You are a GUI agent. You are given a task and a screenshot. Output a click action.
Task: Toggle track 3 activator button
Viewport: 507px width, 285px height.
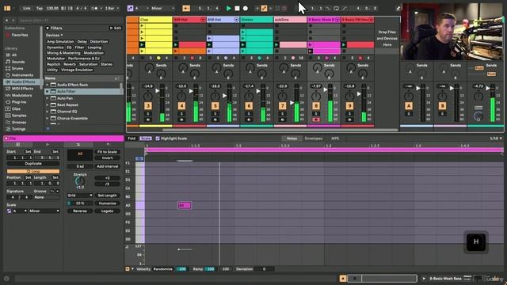point(148,106)
